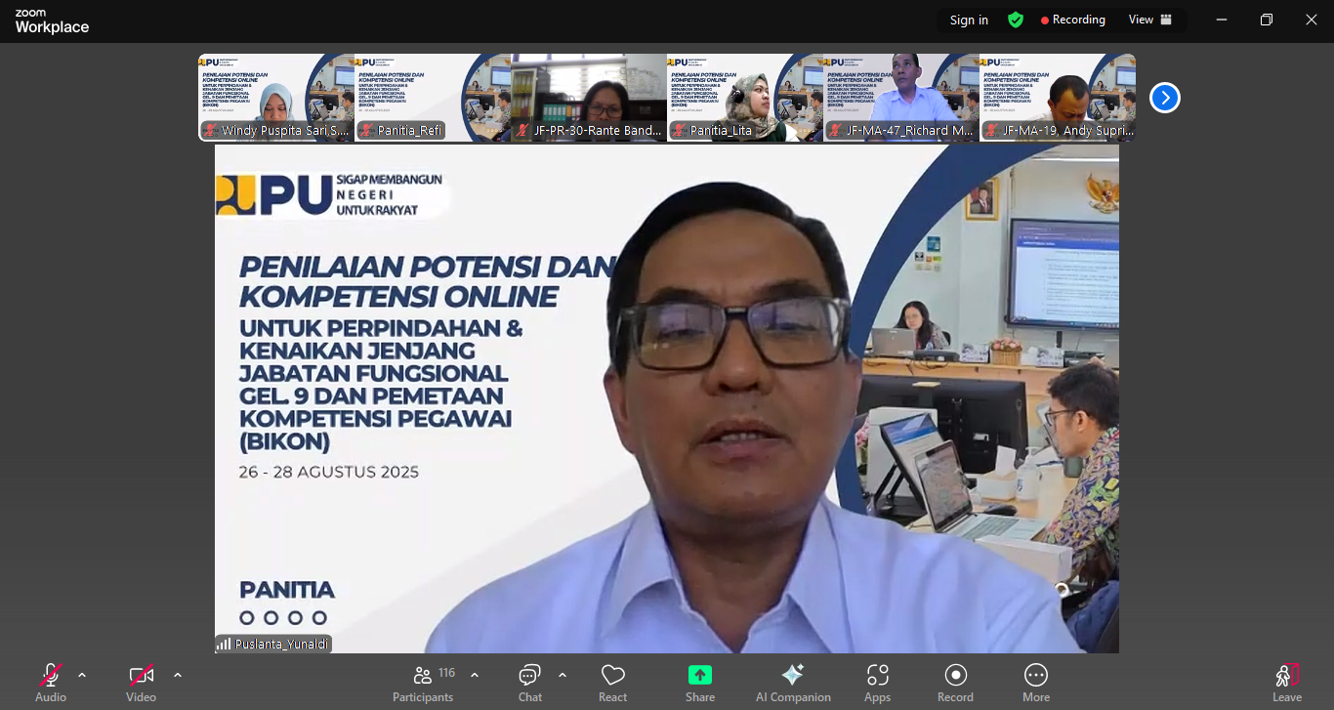The width and height of the screenshot is (1334, 710).
Task: Minimize the Zoom window
Action: (x=1222, y=20)
